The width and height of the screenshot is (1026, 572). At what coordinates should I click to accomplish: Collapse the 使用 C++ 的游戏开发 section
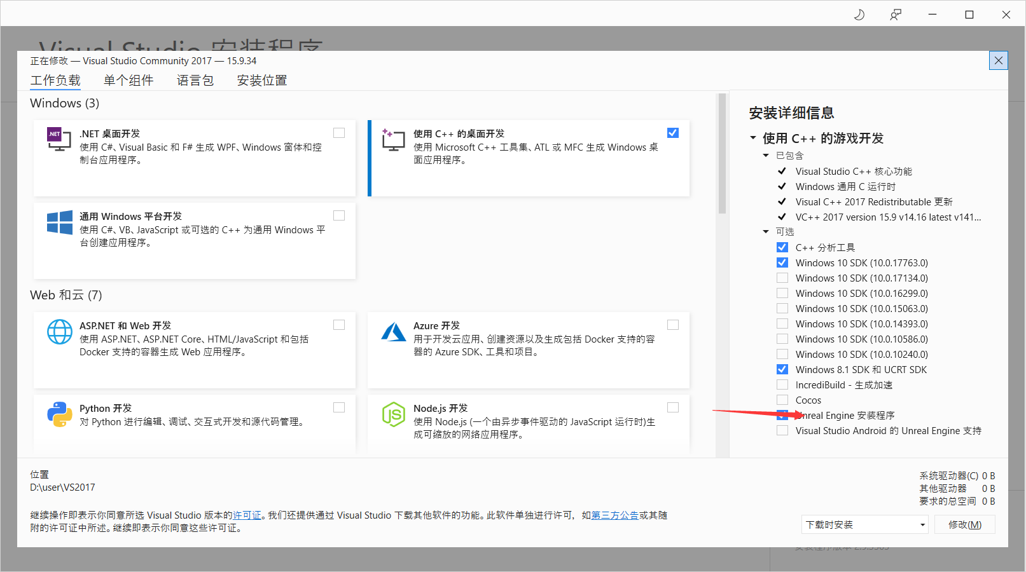click(753, 138)
